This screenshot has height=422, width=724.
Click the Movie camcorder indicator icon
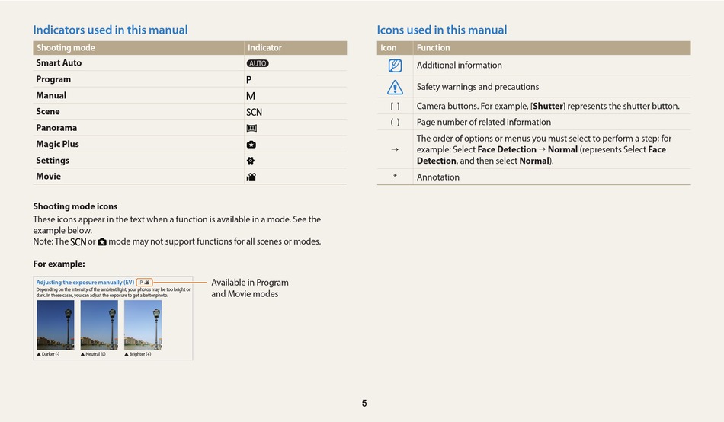(251, 177)
